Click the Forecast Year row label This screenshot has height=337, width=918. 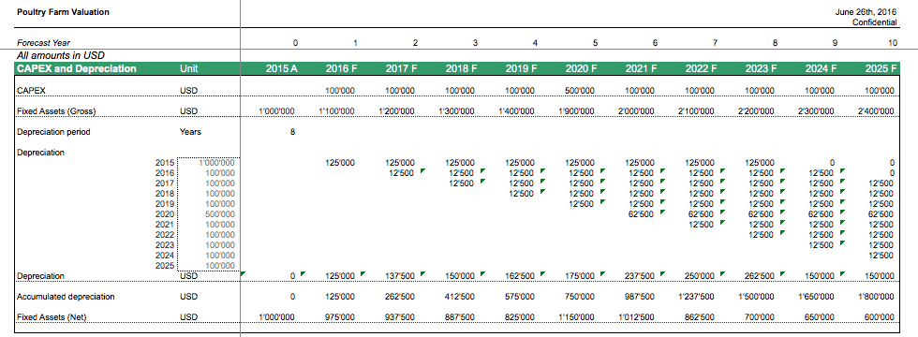pos(44,43)
